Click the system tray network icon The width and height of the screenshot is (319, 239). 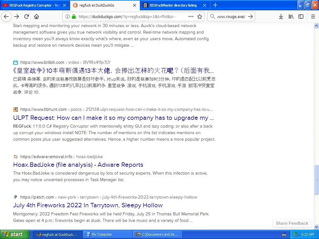click(x=296, y=235)
